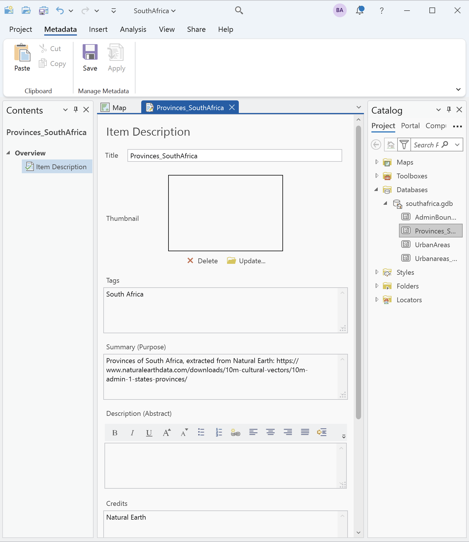The image size is (469, 542).
Task: Click the Redo arrow icon
Action: pos(85,11)
